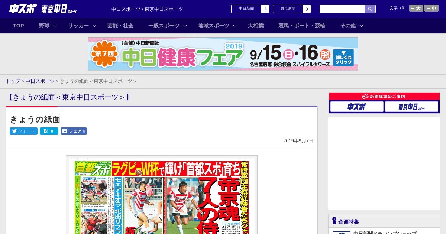
Task: Click the 東京中日スポーツ subscription guide button
Action: click(411, 107)
